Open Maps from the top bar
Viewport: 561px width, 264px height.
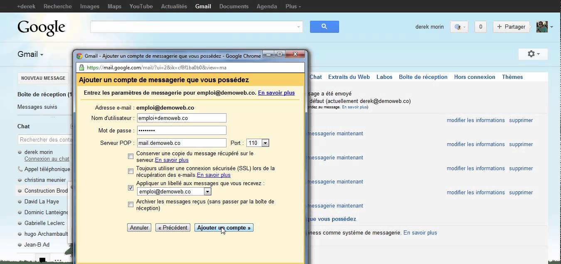coord(114,6)
